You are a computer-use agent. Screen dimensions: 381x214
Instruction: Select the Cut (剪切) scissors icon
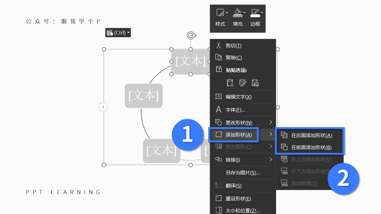coord(218,45)
